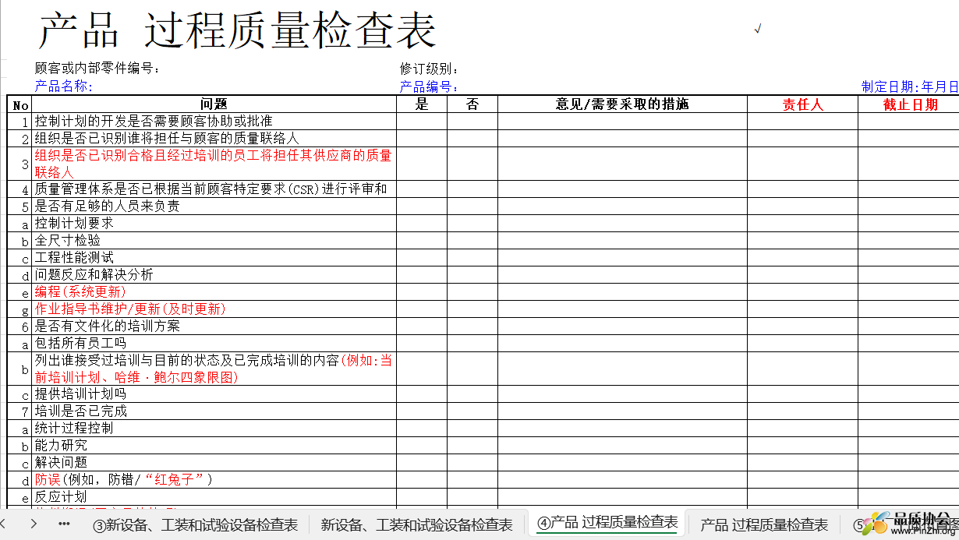The image size is (959, 540).
Task: Select the blue 产品名称 label
Action: pyautogui.click(x=64, y=86)
